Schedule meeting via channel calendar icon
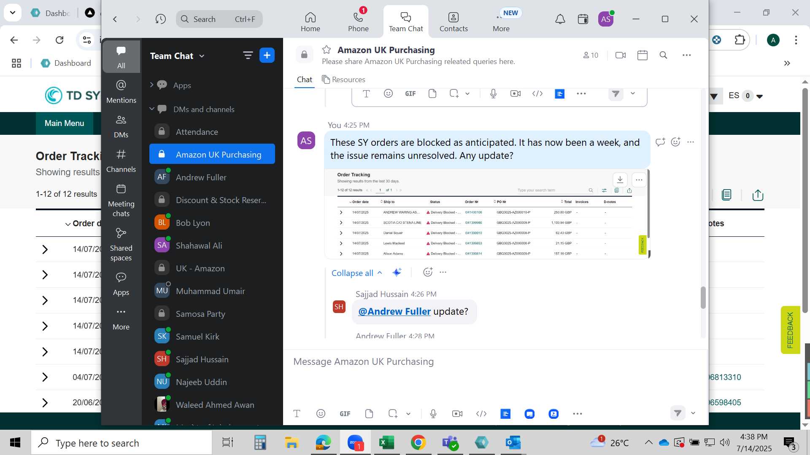Viewport: 810px width, 455px height. coord(643,55)
